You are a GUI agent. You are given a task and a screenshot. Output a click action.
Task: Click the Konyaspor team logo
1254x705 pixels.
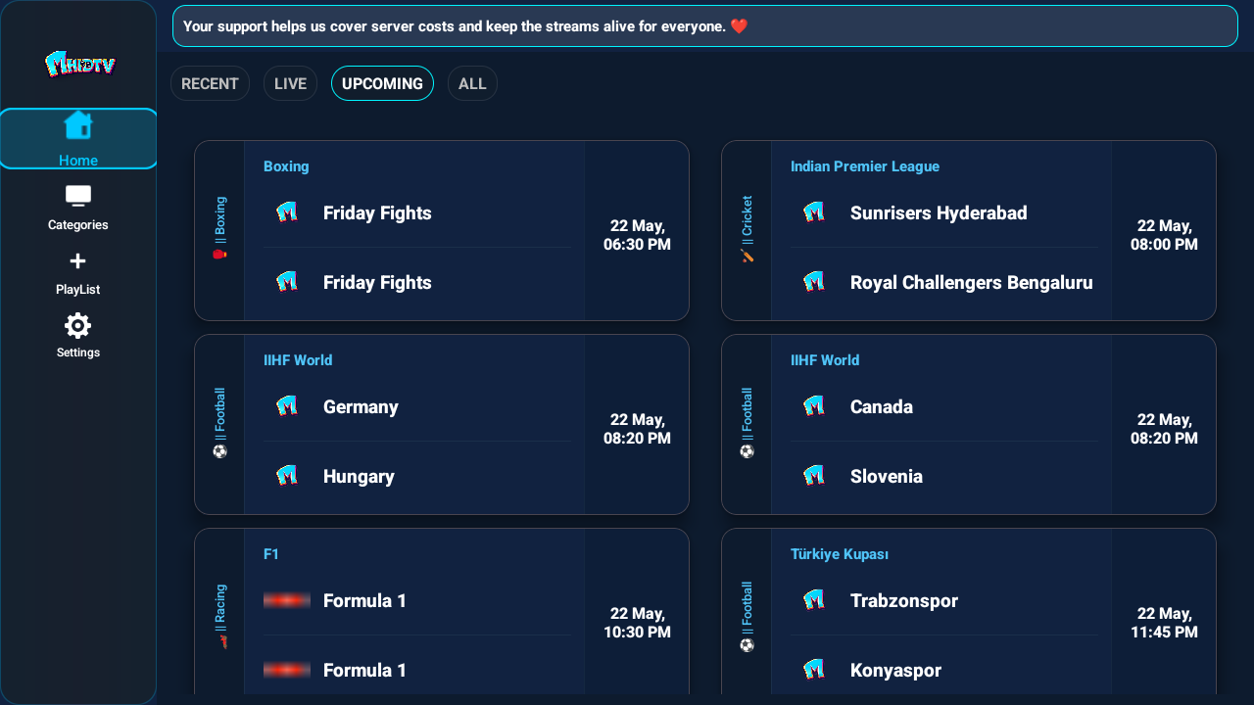click(x=814, y=670)
